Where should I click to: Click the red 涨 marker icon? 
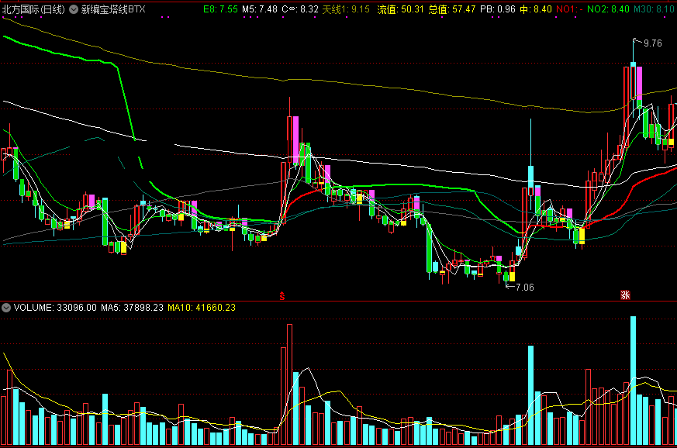point(625,295)
